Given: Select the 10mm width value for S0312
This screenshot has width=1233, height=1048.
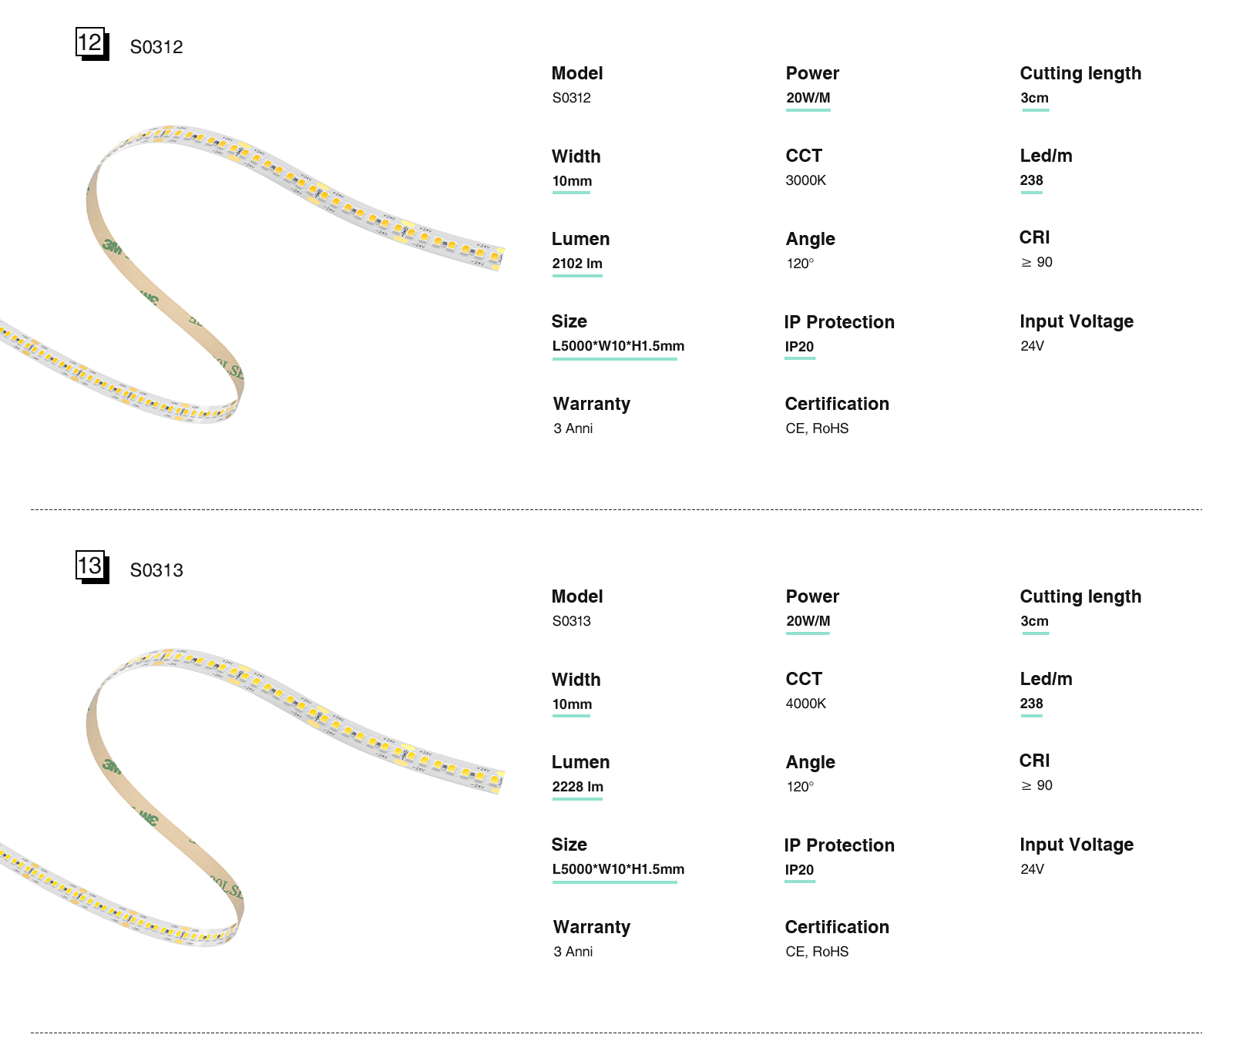Looking at the screenshot, I should pos(572,181).
